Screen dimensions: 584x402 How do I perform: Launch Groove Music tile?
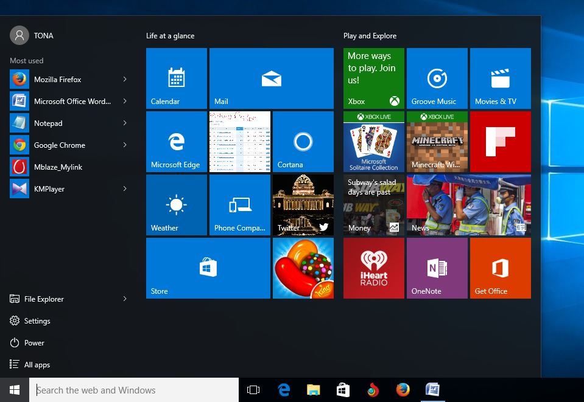437,78
